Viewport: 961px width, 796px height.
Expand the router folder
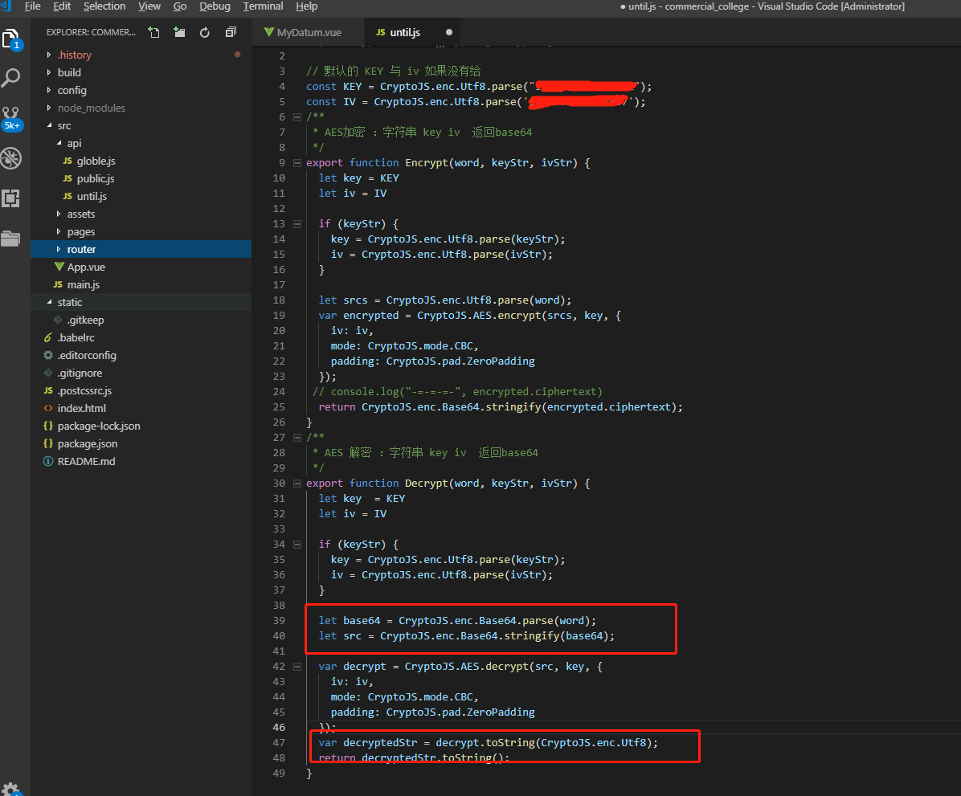141,249
